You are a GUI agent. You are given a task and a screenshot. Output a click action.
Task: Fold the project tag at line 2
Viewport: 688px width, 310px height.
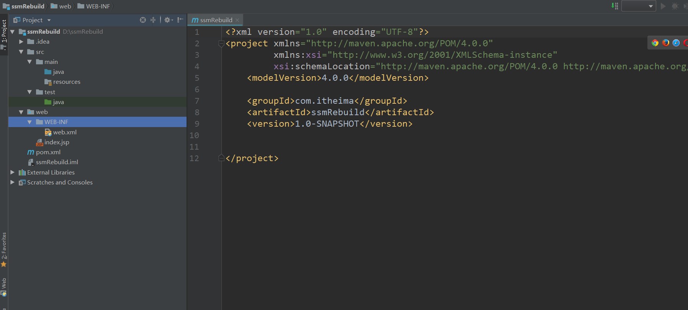pyautogui.click(x=221, y=44)
